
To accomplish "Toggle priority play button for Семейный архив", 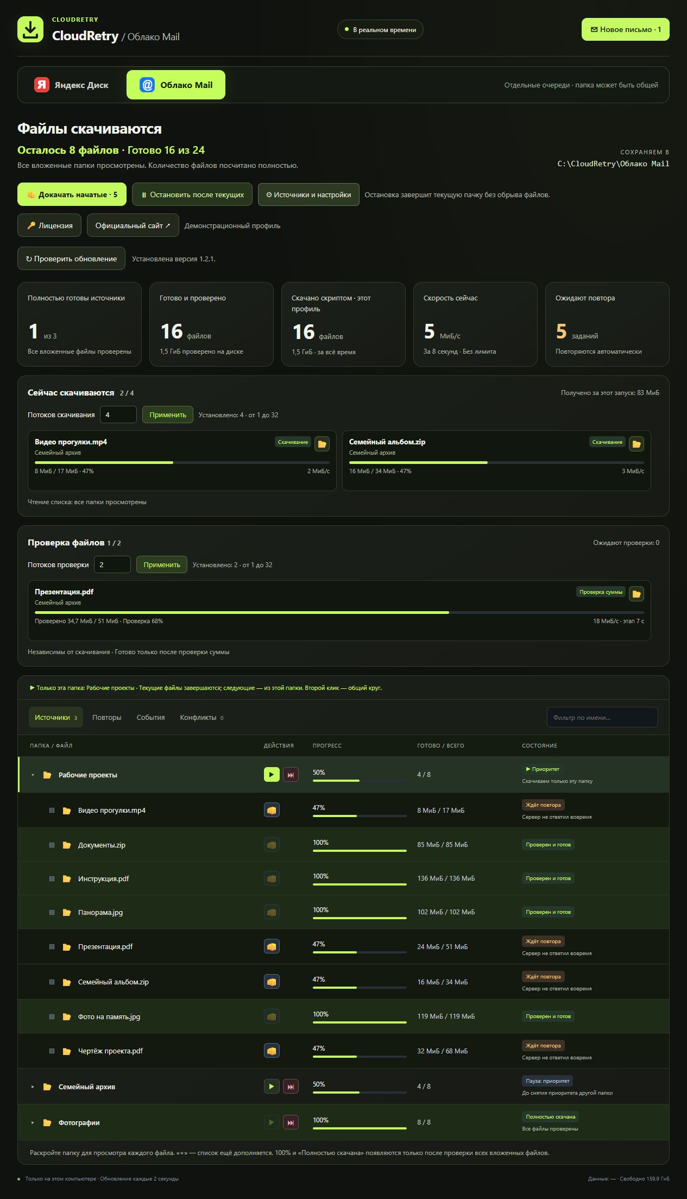I will 272,1087.
